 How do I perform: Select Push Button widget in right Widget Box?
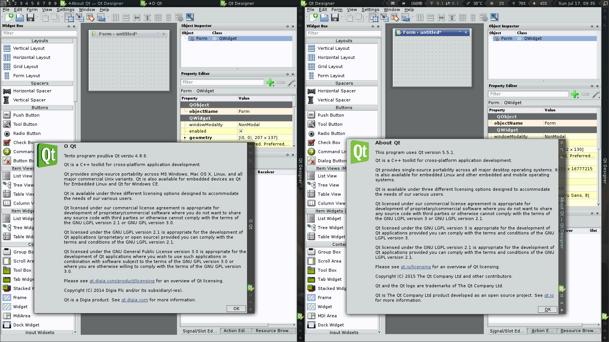[x=342, y=115]
